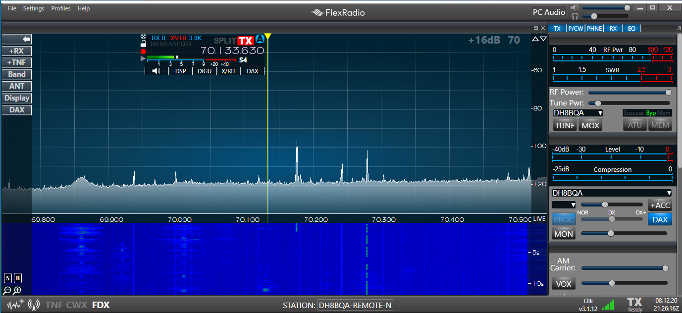Zoom out the panadapter with minus magnifier
This screenshot has width=682, height=313.
[x=7, y=291]
